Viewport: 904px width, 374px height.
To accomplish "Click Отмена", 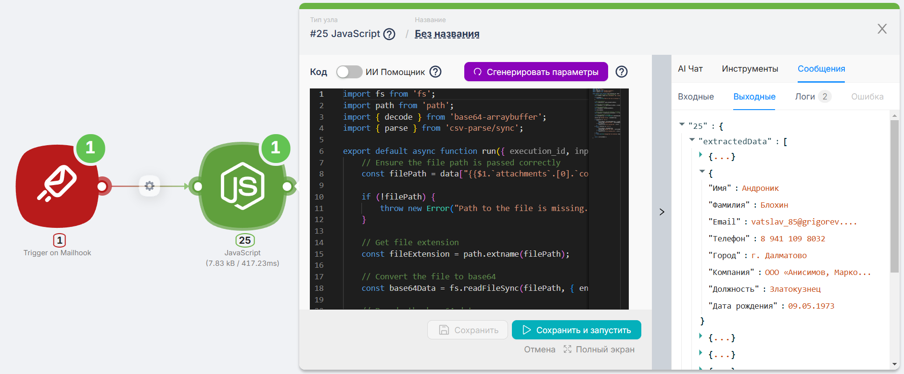I will (539, 349).
